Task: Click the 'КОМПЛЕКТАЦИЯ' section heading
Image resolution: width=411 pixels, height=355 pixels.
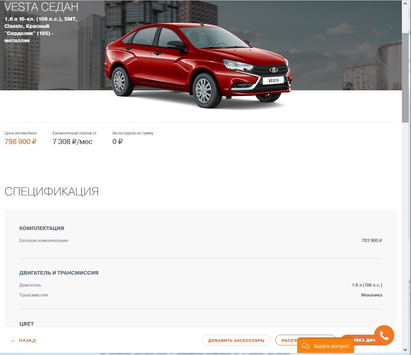Action: [x=42, y=228]
